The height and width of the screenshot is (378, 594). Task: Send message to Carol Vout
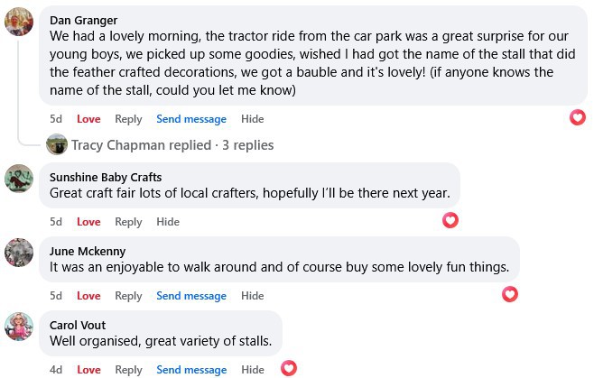click(191, 370)
